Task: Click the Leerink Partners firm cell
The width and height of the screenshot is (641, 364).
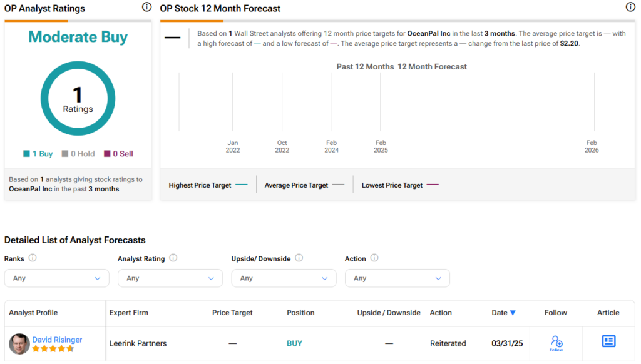Action: 138,343
